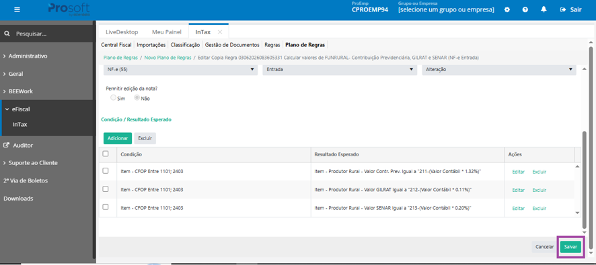Click the table scrollbar up arrow
The height and width of the screenshot is (265, 596).
578,166
